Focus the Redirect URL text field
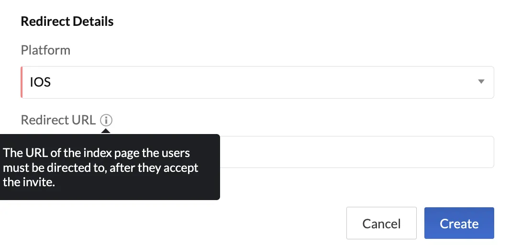Screen dimensions: 510x247 pyautogui.click(x=357, y=152)
